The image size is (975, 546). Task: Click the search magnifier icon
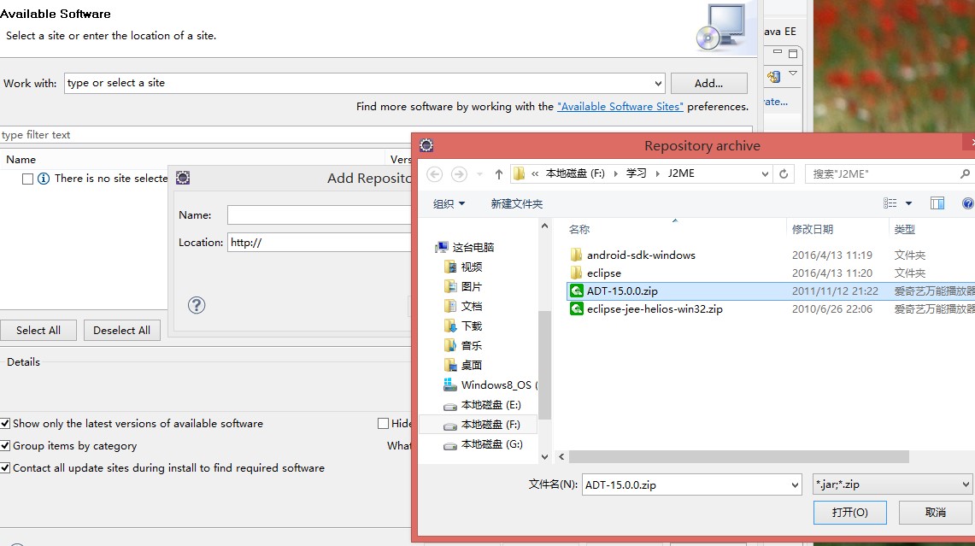click(x=965, y=174)
